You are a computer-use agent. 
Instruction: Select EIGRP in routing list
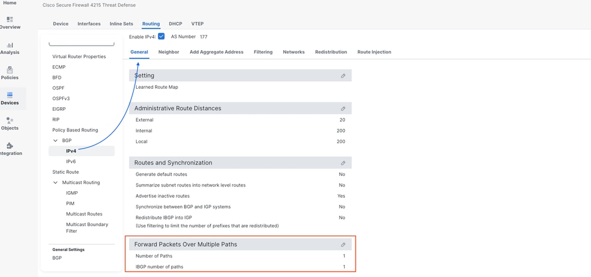pos(59,109)
